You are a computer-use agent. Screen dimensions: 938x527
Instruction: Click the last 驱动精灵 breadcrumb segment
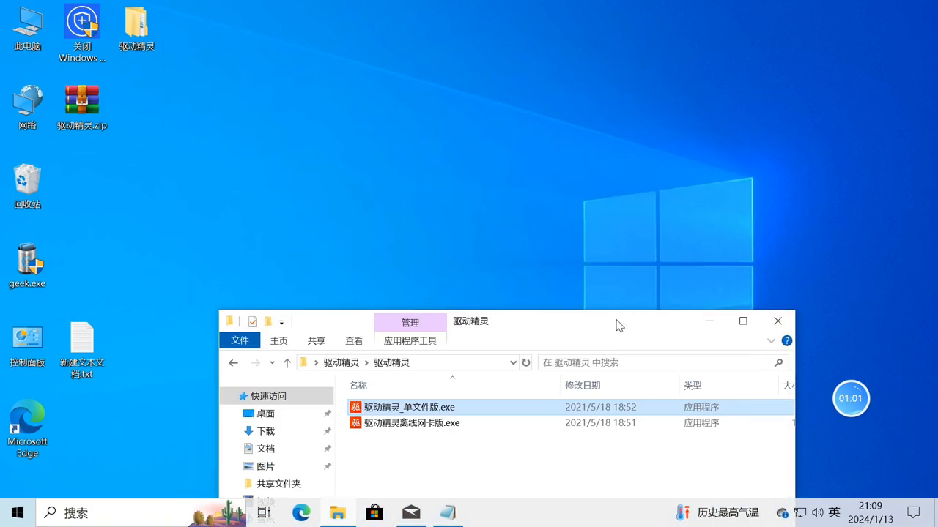pos(392,362)
